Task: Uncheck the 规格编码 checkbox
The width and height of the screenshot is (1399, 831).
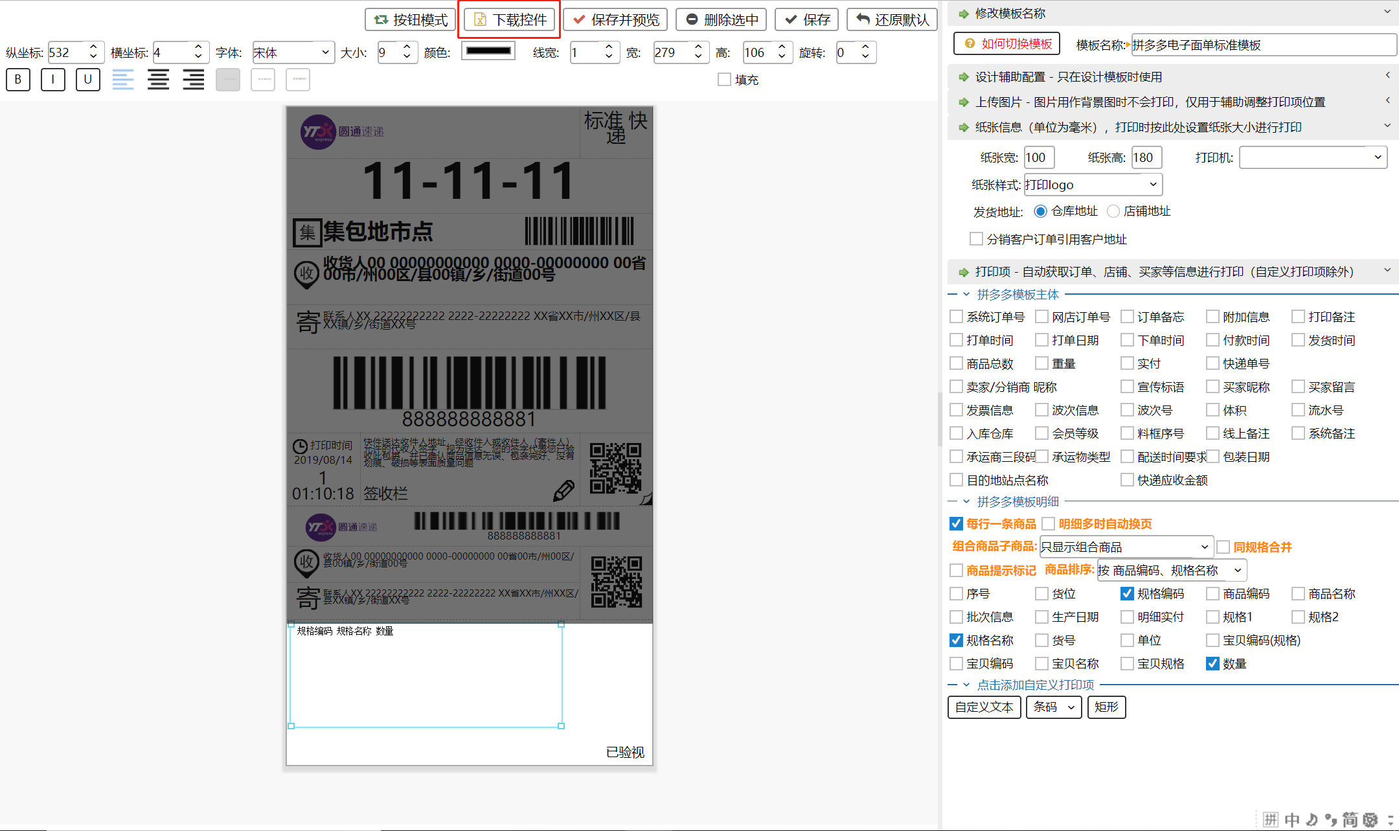Action: (x=1127, y=593)
